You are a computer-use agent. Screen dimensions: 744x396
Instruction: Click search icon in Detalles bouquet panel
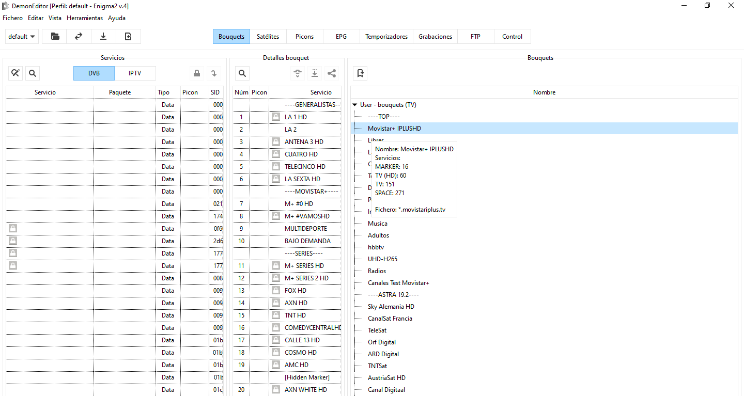[242, 73]
